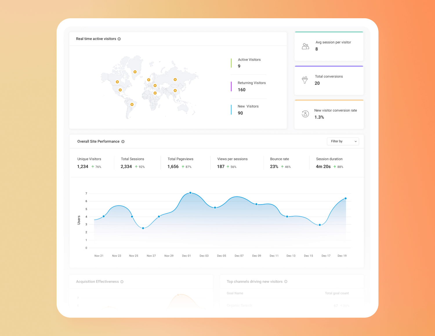Open the Filter by dropdown
This screenshot has height=336, width=435.
point(342,141)
